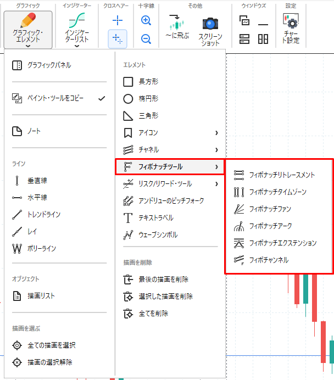Select フィボナッチリトレースメント from submenu
Screen dimensions: 334x380
(281, 175)
